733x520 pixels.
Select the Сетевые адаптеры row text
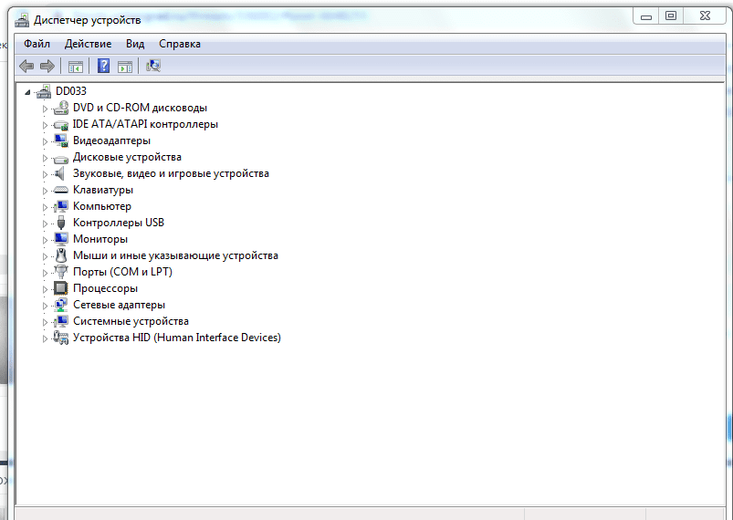pyautogui.click(x=120, y=305)
